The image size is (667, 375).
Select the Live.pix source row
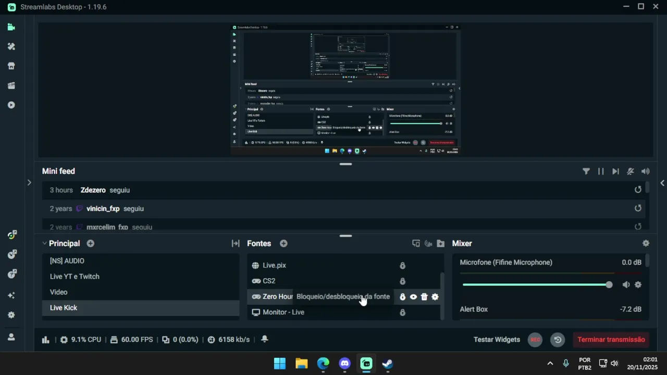click(x=344, y=266)
